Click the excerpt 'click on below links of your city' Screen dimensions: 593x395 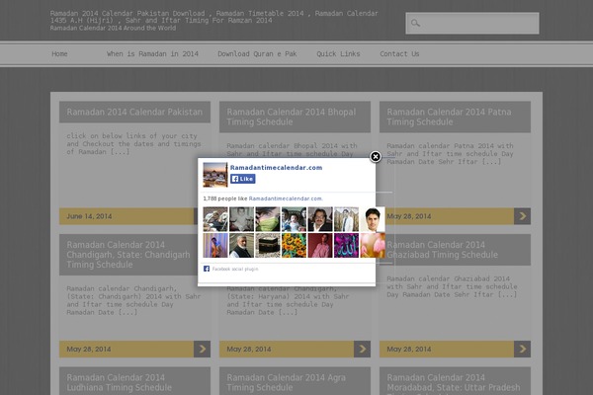131,135
